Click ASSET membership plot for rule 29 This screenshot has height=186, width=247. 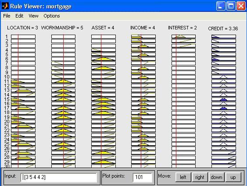coord(104,162)
